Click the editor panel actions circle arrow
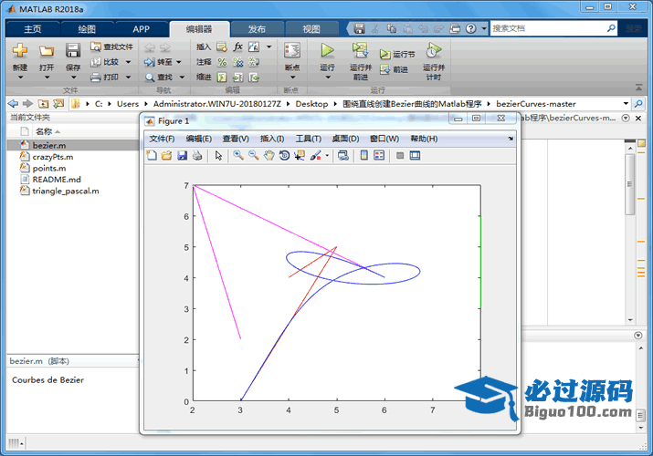This screenshot has height=456, width=653. [625, 118]
